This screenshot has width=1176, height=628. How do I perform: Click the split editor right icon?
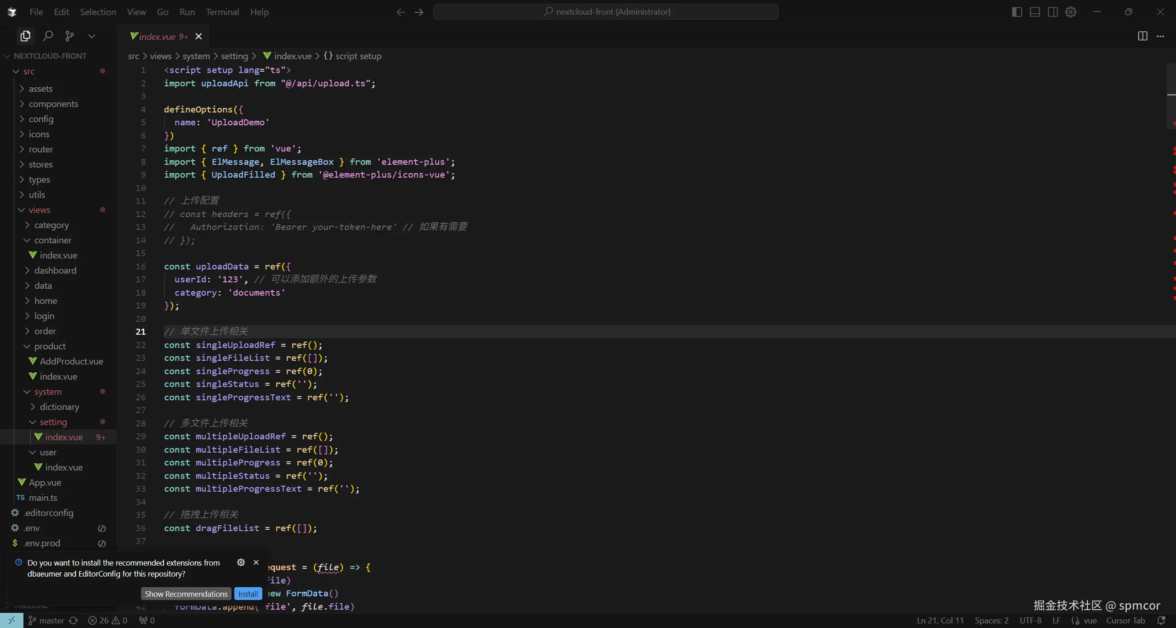pyautogui.click(x=1142, y=36)
